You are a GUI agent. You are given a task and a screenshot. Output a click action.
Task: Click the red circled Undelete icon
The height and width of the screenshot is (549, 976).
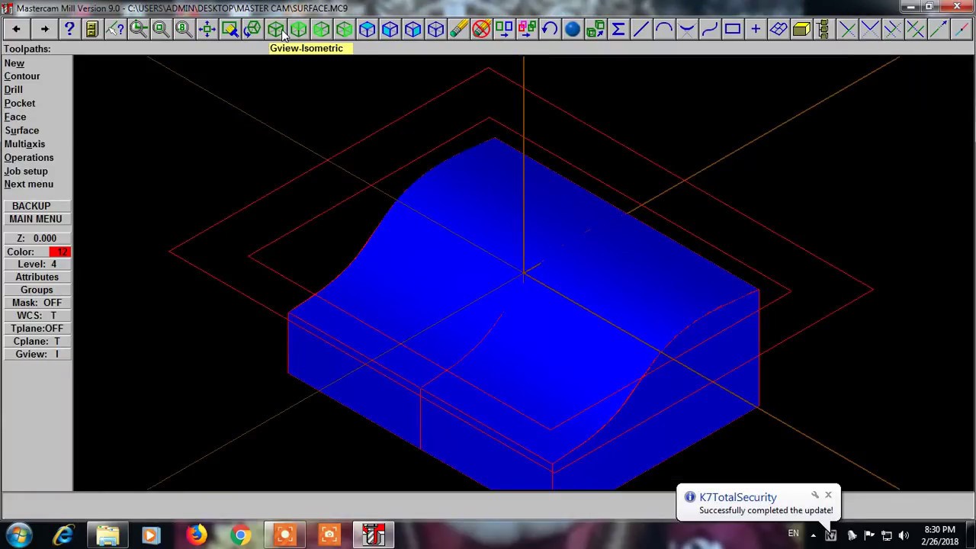481,29
